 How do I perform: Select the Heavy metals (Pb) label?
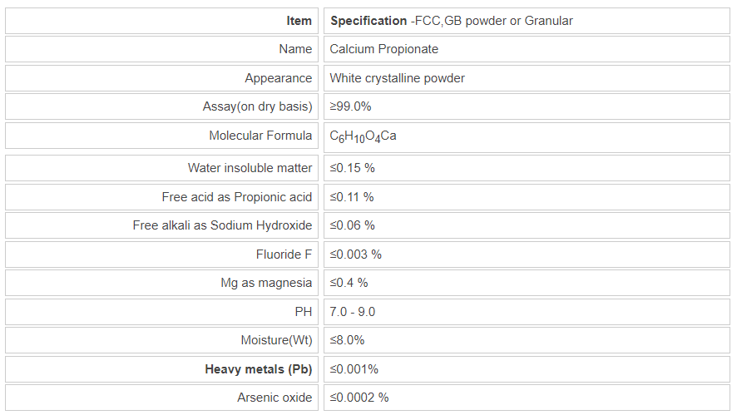click(x=258, y=369)
